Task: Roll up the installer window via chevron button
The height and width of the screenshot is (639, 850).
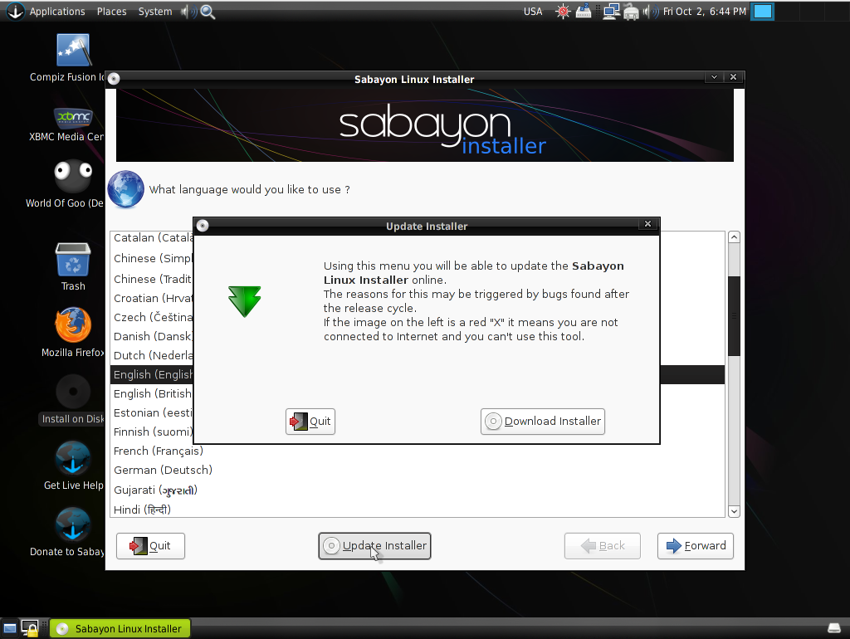Action: tap(714, 77)
